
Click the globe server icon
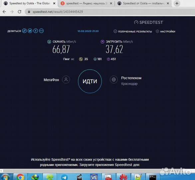[114, 79]
